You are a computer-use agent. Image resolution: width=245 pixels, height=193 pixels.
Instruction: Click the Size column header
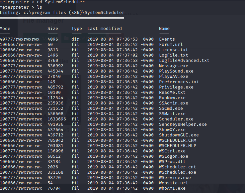pyautogui.click(x=53, y=29)
